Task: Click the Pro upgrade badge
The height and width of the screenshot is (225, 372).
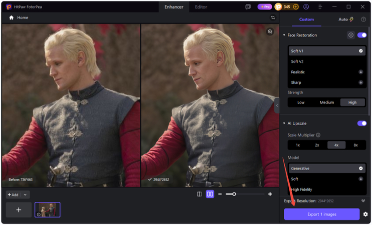Action: pyautogui.click(x=265, y=7)
